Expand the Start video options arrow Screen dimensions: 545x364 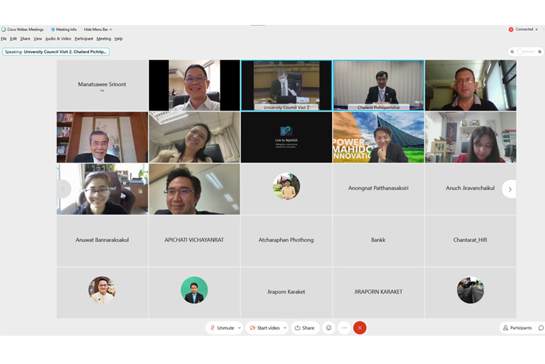pos(285,327)
